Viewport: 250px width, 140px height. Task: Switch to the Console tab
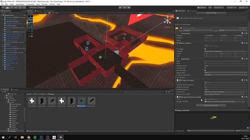pos(14,89)
